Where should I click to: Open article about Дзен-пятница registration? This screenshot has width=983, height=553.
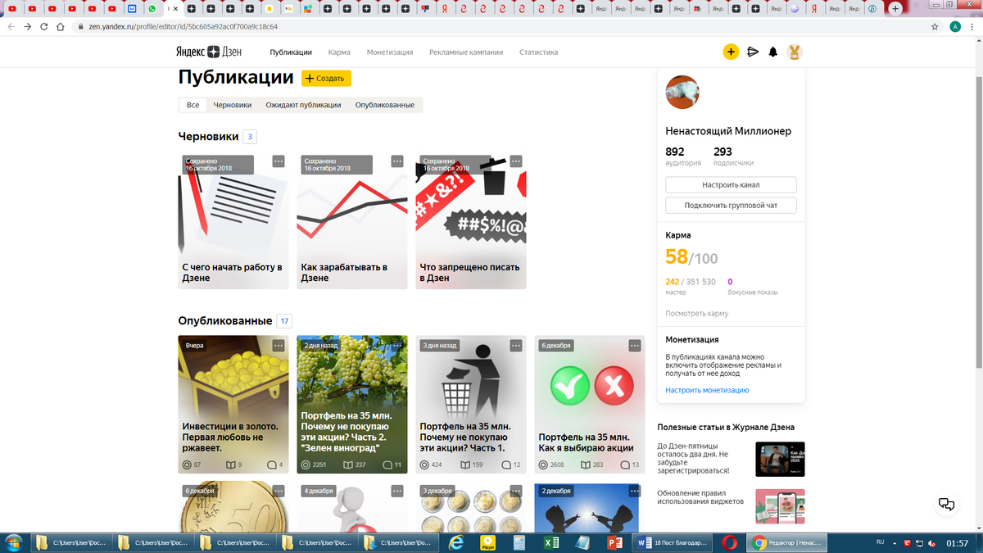tap(731, 460)
